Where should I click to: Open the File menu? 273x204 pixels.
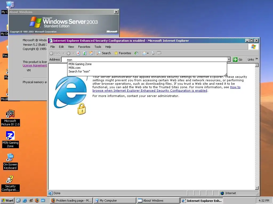[x=53, y=47]
